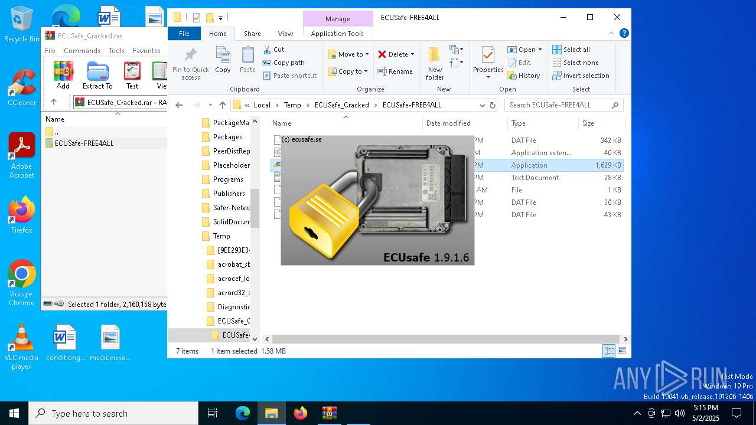Click ECUSafe_Cracked in address breadcrumb
This screenshot has width=756, height=425.
(x=341, y=105)
